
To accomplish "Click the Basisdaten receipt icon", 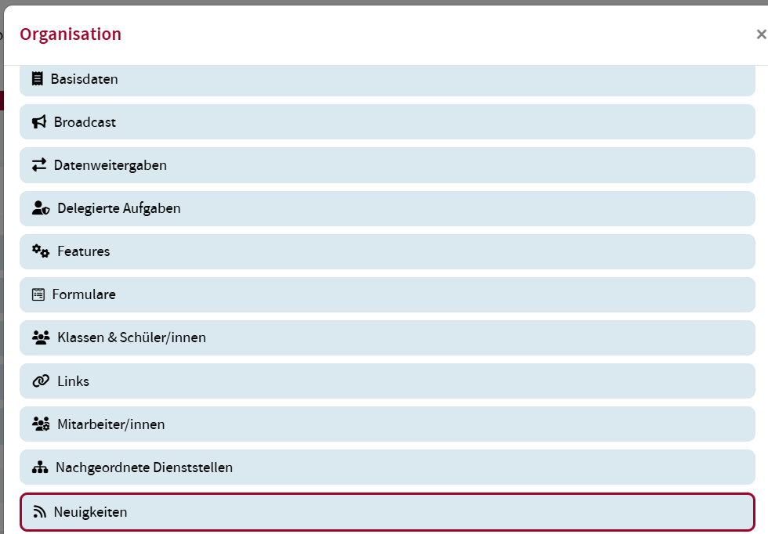I will tap(38, 79).
